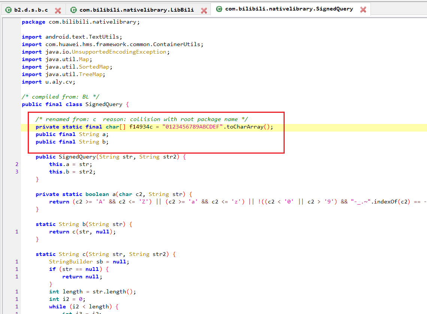The image size is (427, 314).
Task: Click the 'this.a = str;' statement
Action: point(70,164)
